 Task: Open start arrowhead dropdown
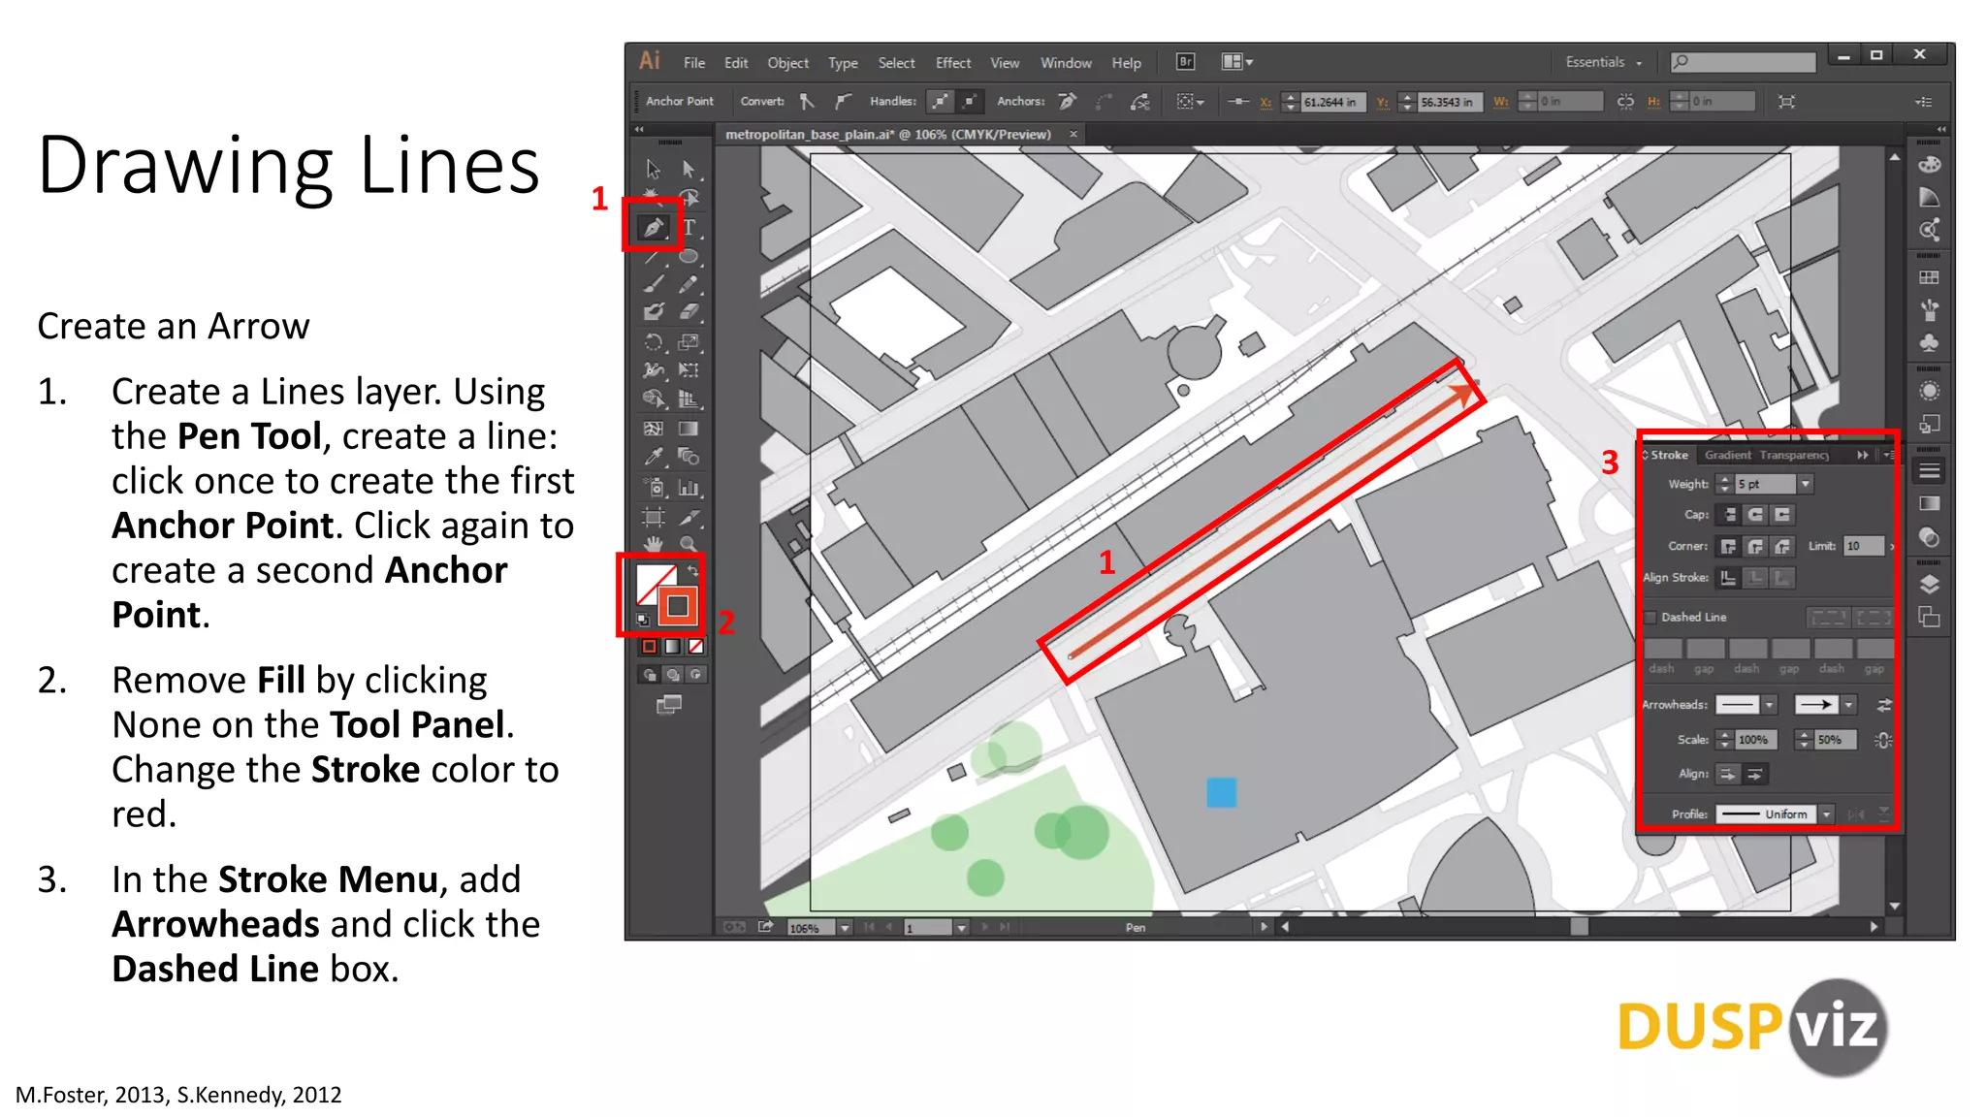click(1769, 705)
